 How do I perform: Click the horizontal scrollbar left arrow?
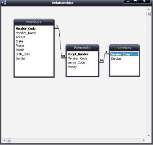pyautogui.click(x=4, y=140)
